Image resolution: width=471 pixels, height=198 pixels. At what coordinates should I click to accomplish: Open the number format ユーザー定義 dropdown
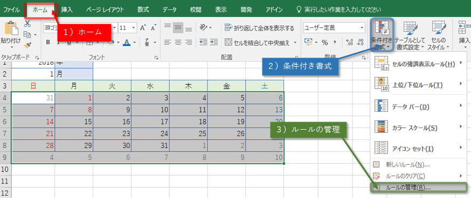pos(362,28)
